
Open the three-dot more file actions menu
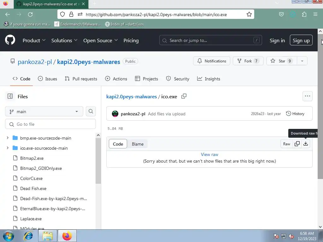coord(307,96)
